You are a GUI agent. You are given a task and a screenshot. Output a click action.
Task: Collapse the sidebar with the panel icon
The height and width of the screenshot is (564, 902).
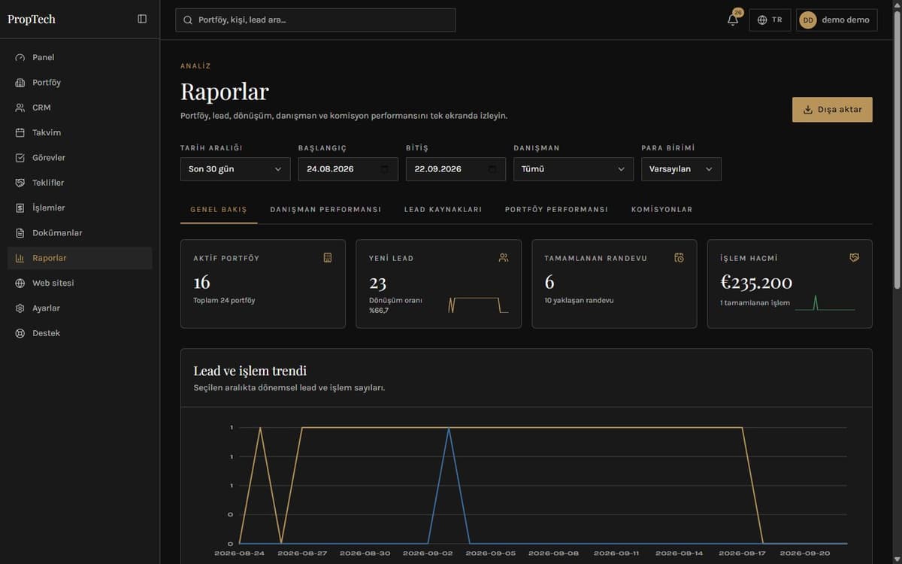point(142,20)
